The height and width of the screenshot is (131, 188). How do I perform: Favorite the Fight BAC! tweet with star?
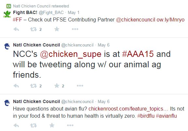pyautogui.click(x=57, y=29)
